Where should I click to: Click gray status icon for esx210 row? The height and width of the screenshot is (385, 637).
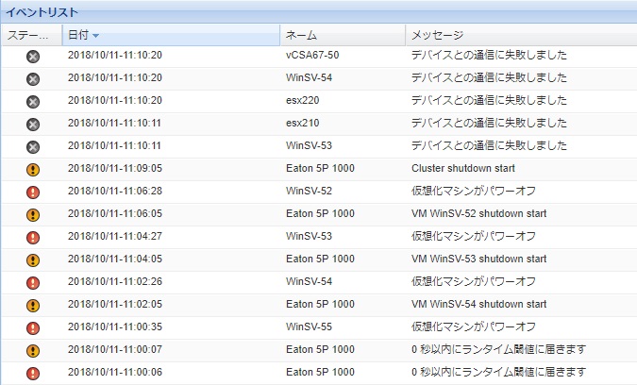pyautogui.click(x=33, y=125)
